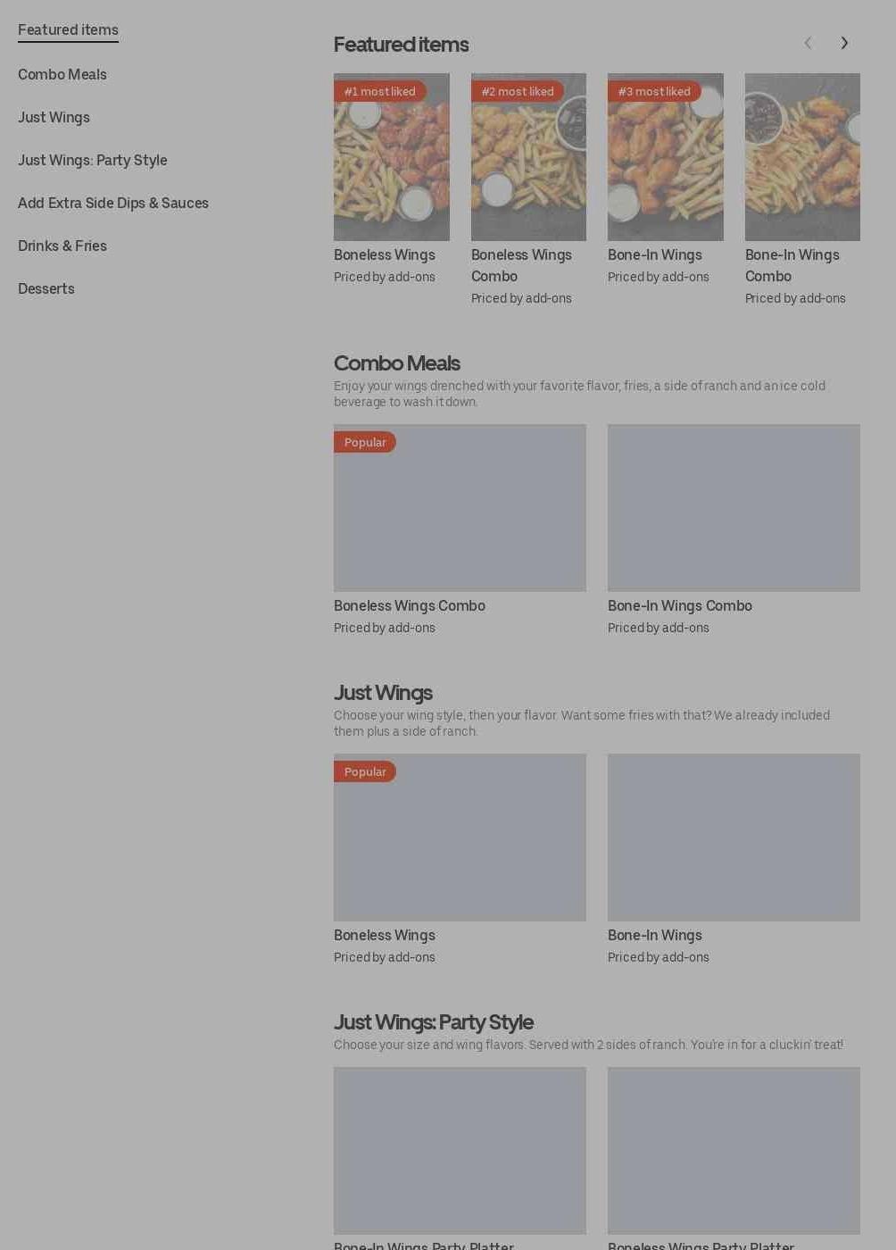
Task: Go to Combo Meals in sidebar menu
Action: coord(62,75)
